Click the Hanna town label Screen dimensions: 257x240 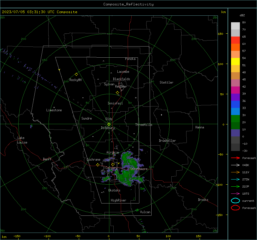pyautogui.click(x=200, y=127)
